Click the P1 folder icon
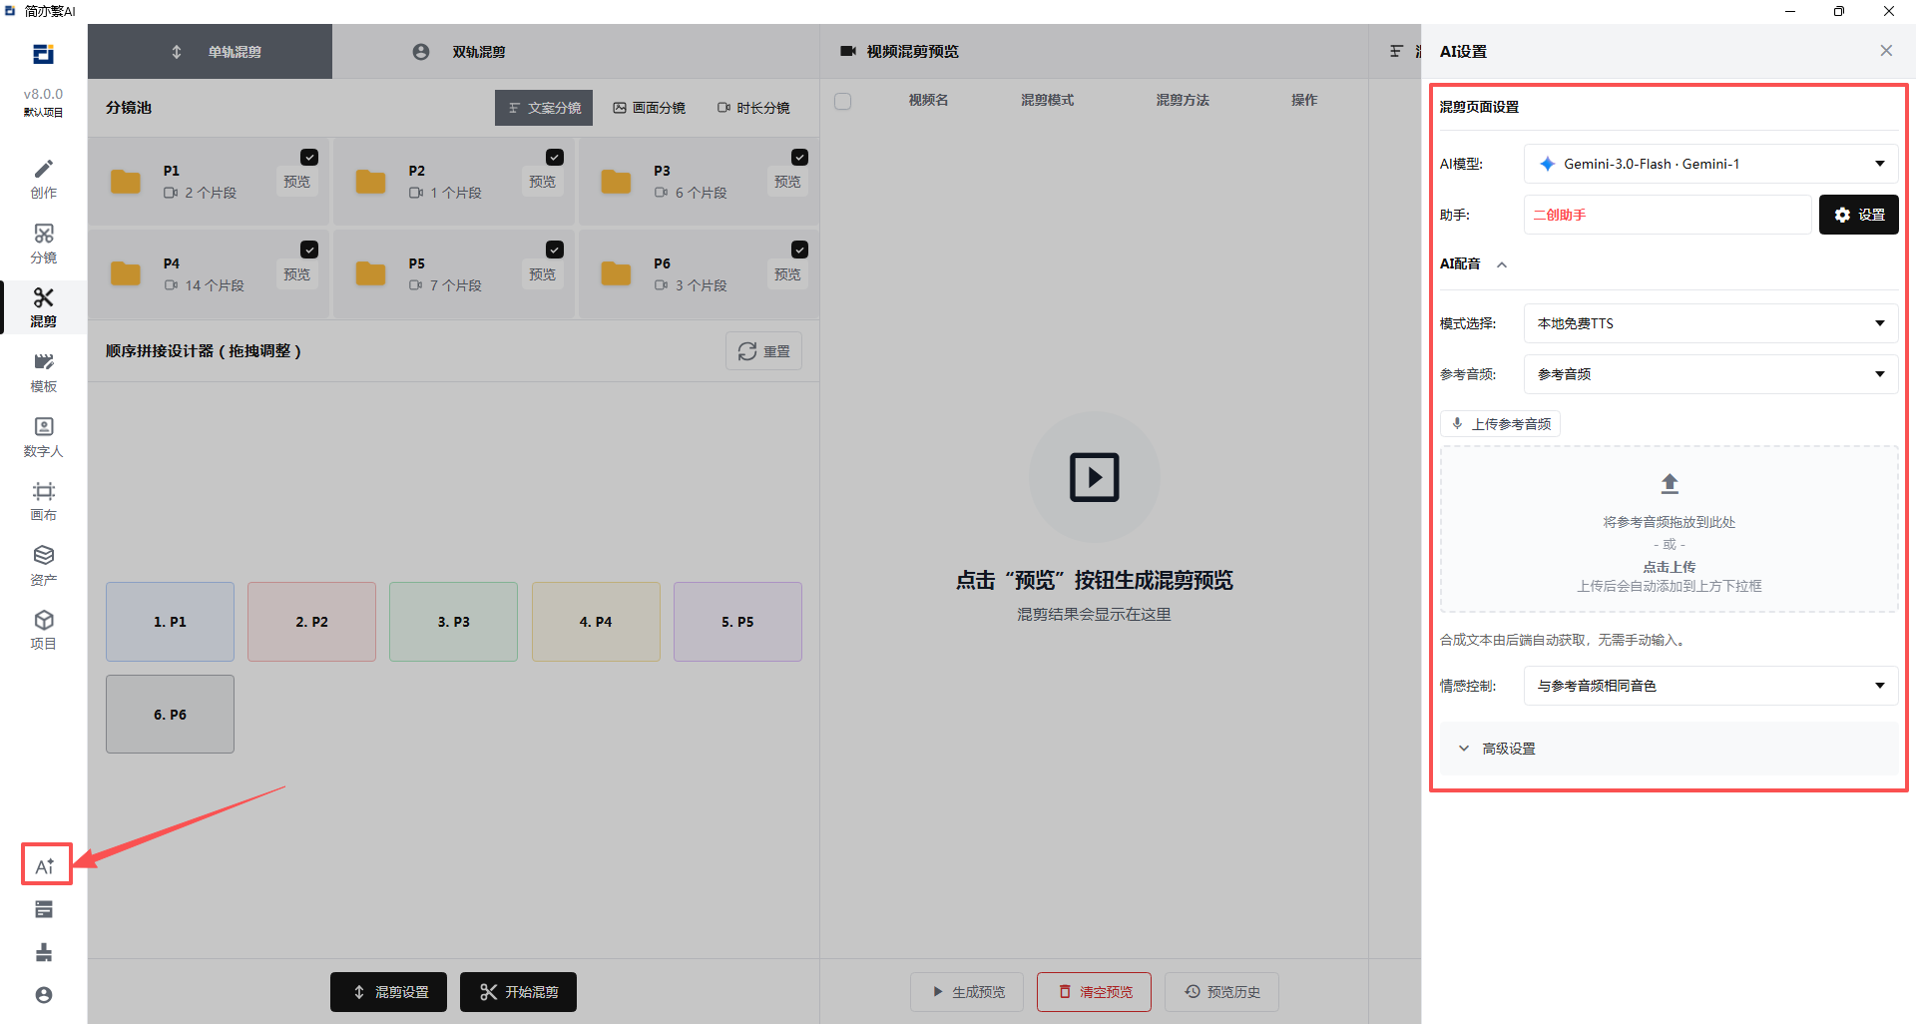 [126, 182]
